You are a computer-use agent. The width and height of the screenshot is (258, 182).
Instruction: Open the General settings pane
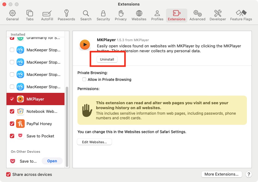pos(12,15)
